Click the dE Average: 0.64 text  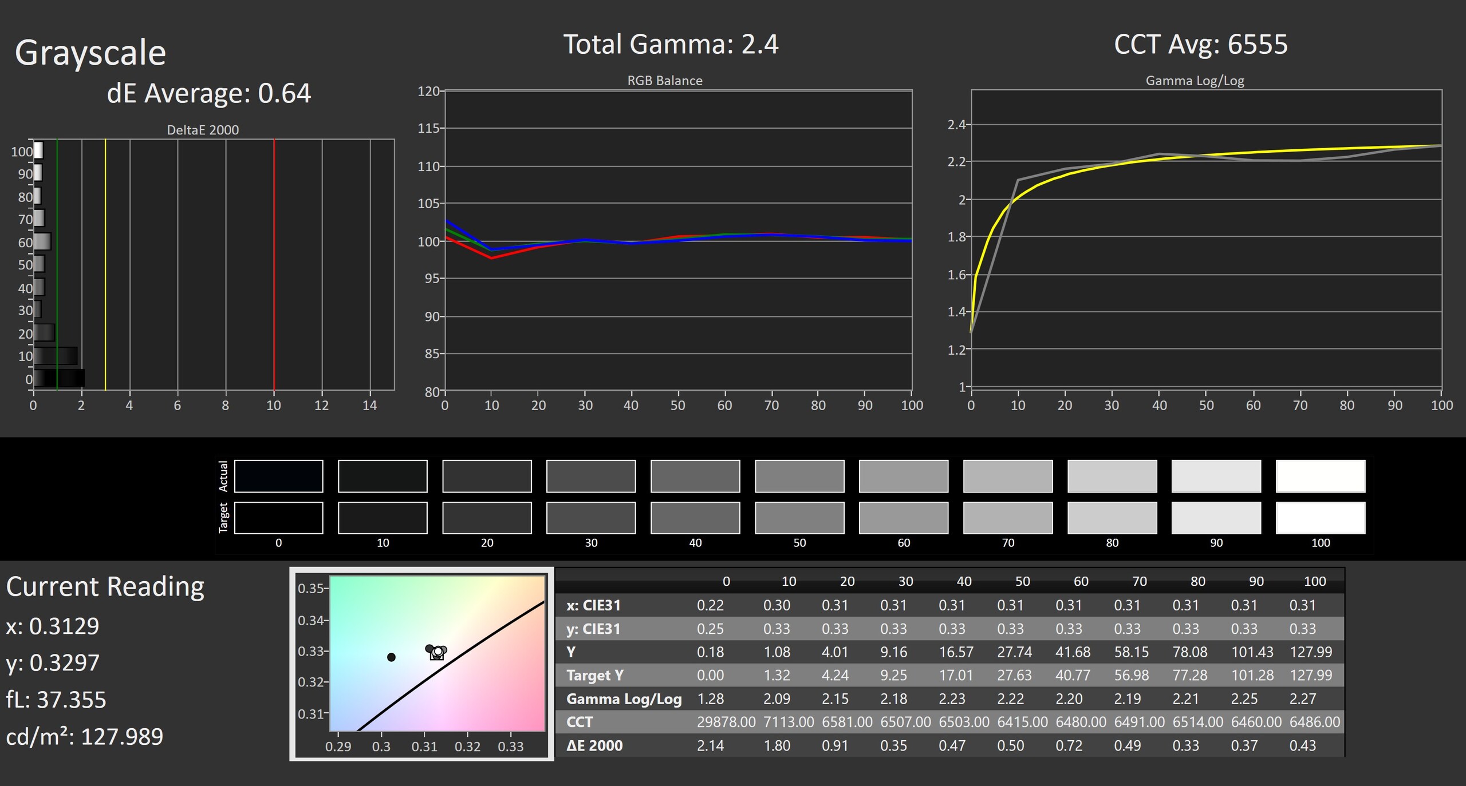click(208, 93)
